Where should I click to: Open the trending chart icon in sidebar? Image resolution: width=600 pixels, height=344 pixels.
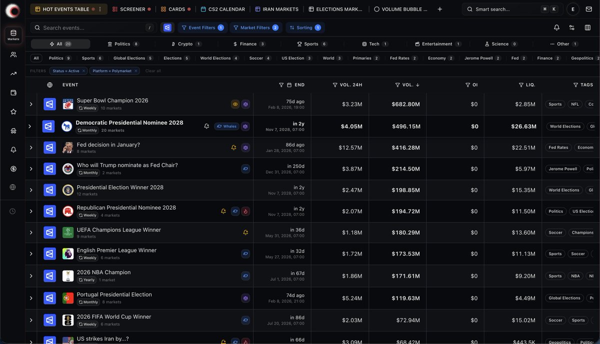13,73
